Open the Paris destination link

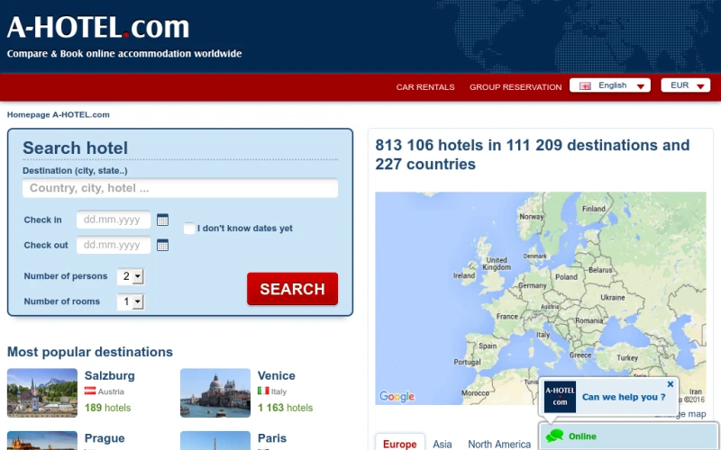click(272, 438)
